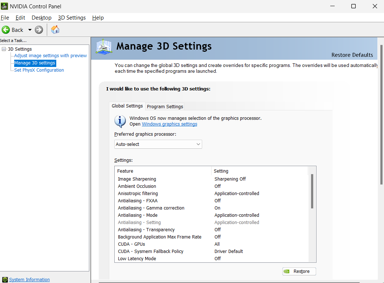
Task: Collapse the 3D Settings tree node
Action: 3,49
